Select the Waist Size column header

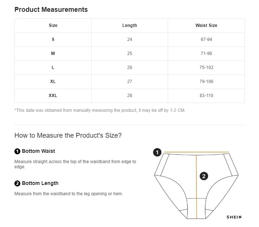click(x=206, y=25)
